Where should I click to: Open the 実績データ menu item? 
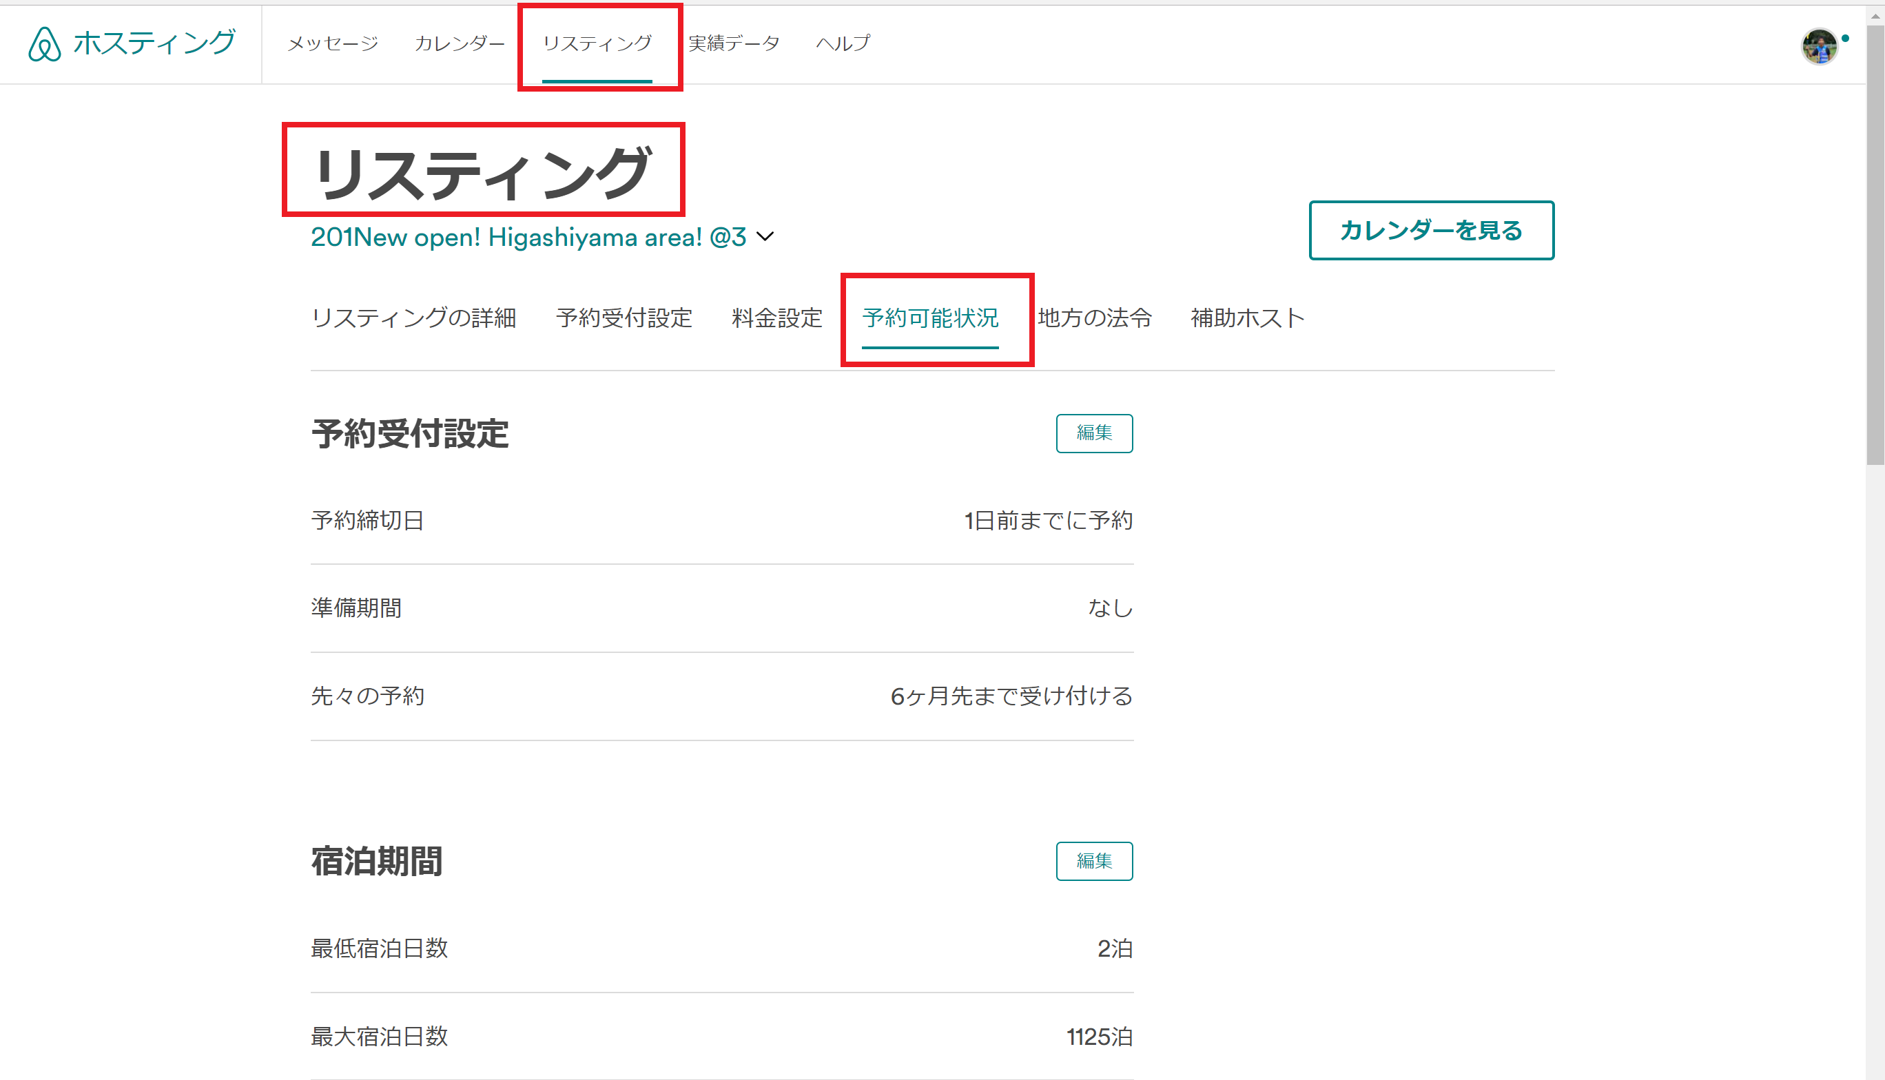point(734,44)
